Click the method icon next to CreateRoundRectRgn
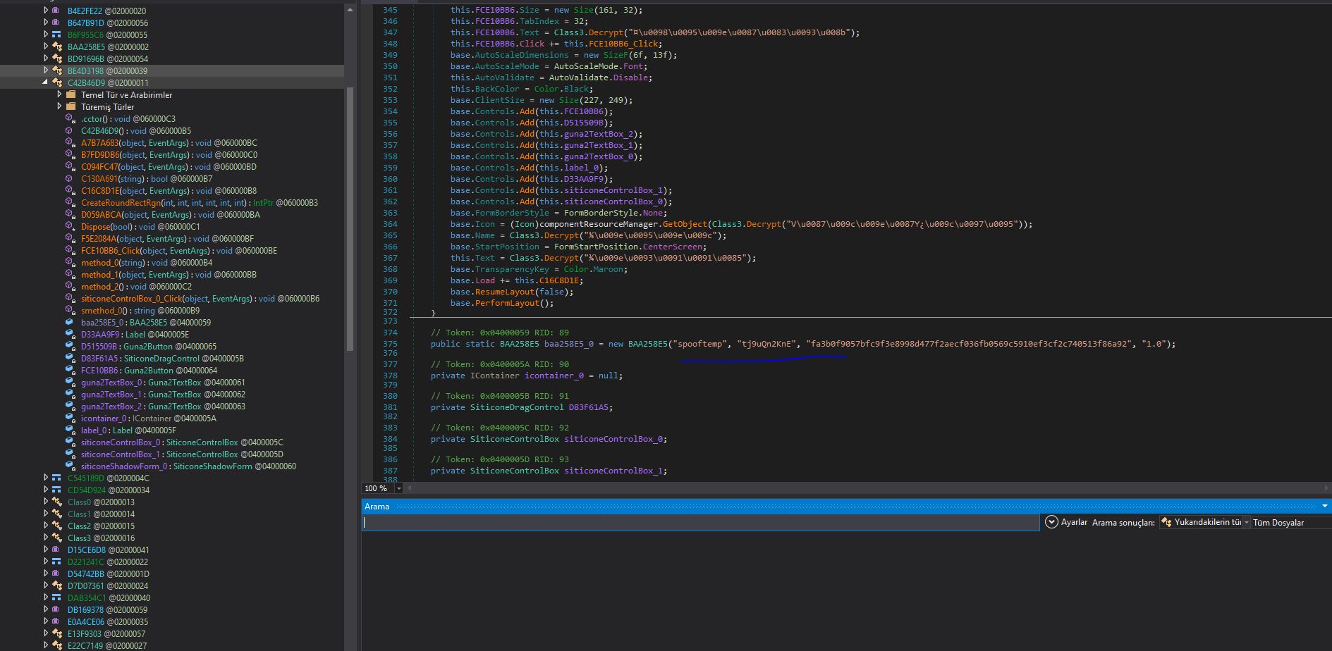Viewport: 1332px width, 651px height. click(70, 203)
